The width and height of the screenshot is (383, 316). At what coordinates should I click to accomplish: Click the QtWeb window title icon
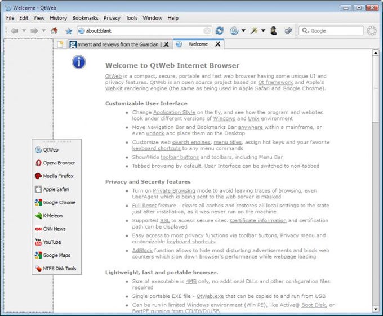8,8
